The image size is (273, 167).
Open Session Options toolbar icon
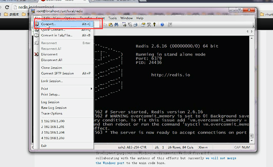(143, 25)
